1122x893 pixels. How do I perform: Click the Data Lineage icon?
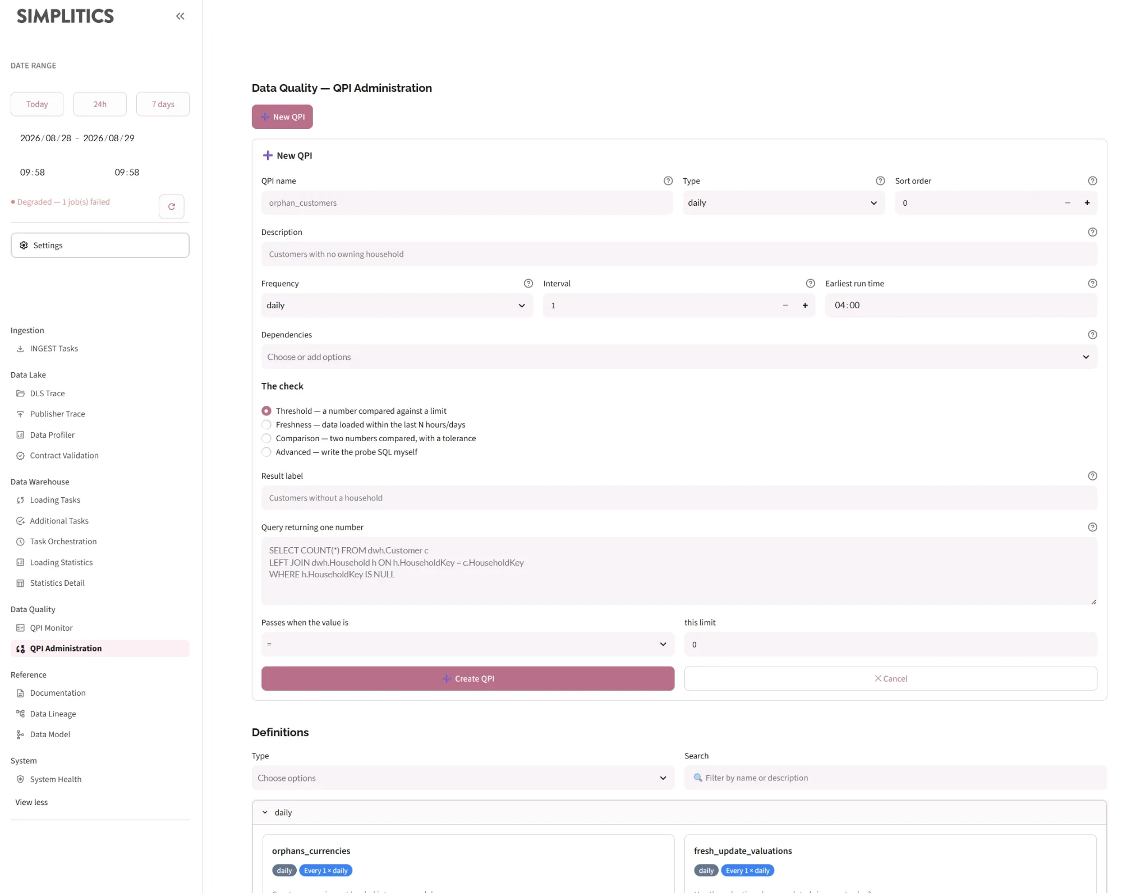point(20,714)
